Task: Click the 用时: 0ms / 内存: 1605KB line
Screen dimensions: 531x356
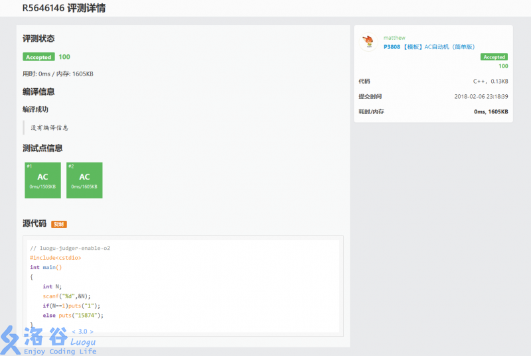Action: coord(58,74)
